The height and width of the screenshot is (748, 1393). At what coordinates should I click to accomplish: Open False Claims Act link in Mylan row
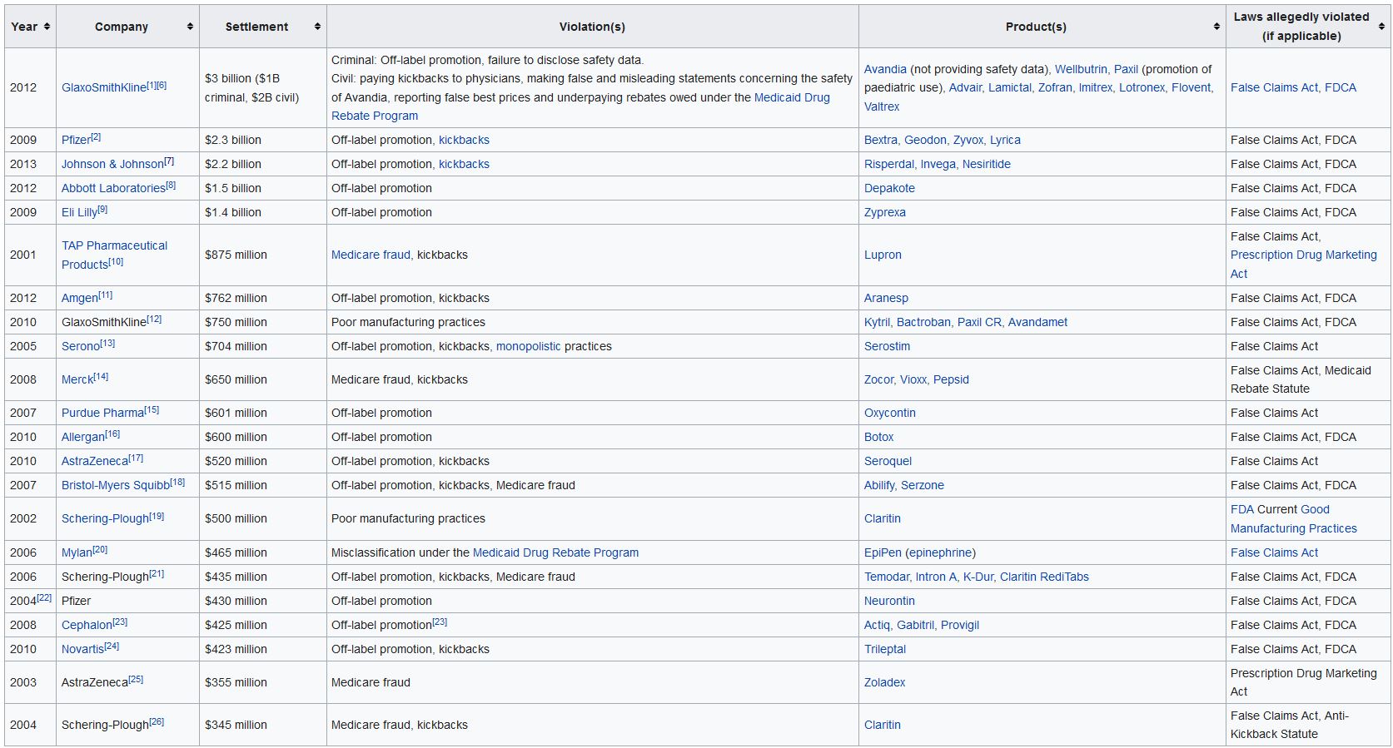pyautogui.click(x=1274, y=552)
